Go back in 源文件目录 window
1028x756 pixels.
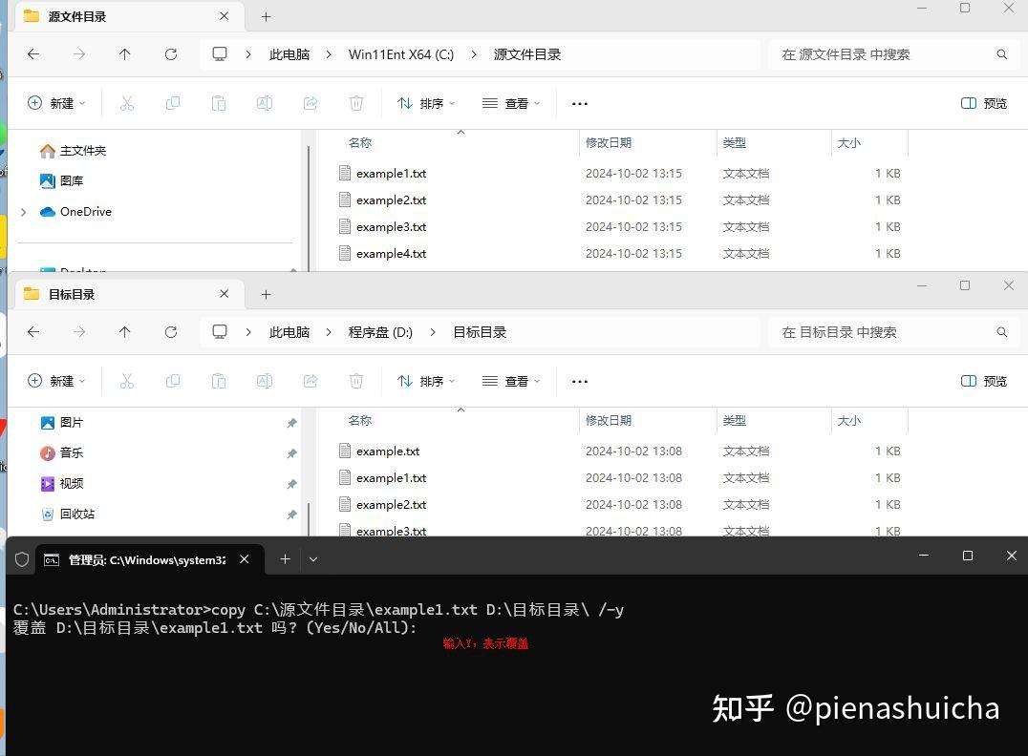coord(33,54)
